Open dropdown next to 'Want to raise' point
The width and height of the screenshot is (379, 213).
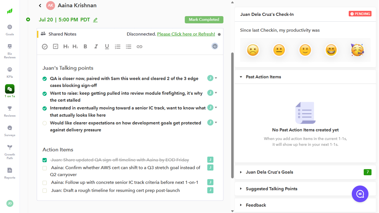coord(216,93)
